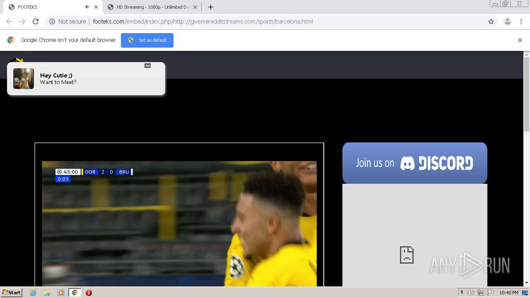Restore down the Chrome window
This screenshot has height=298, width=530.
point(506,4)
